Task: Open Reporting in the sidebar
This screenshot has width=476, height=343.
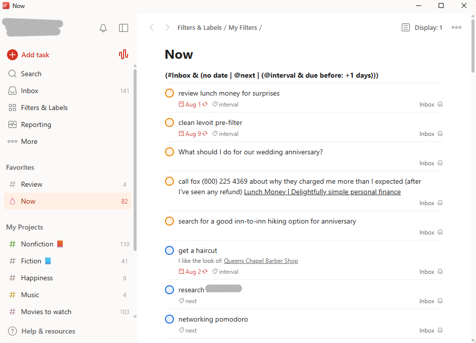Action: coord(68,124)
